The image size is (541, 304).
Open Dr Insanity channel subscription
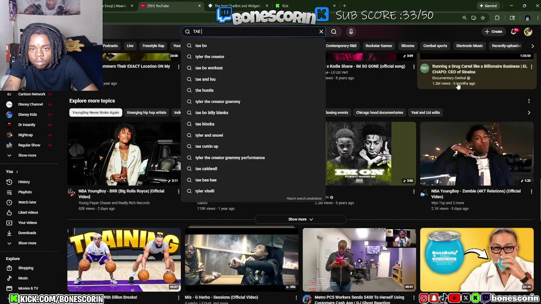[x=27, y=125]
